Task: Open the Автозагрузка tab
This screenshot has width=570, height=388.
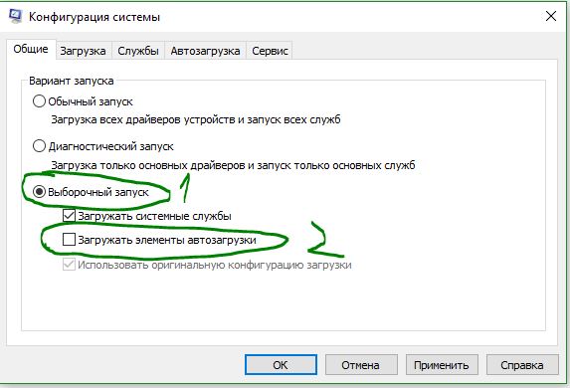Action: (205, 51)
